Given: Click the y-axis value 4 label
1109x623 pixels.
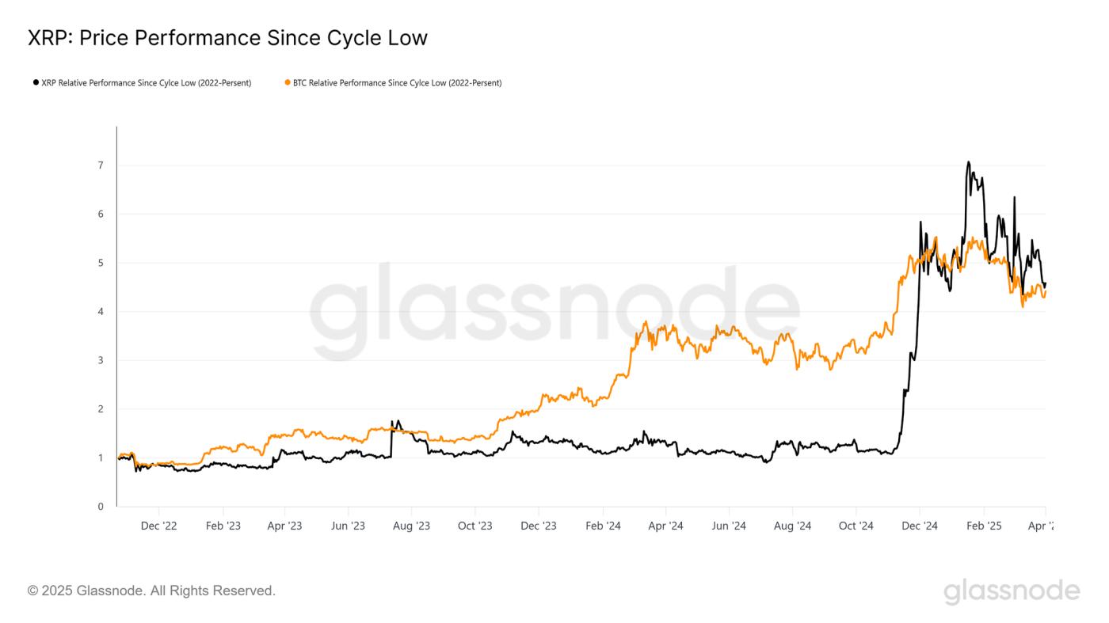Looking at the screenshot, I should (101, 312).
